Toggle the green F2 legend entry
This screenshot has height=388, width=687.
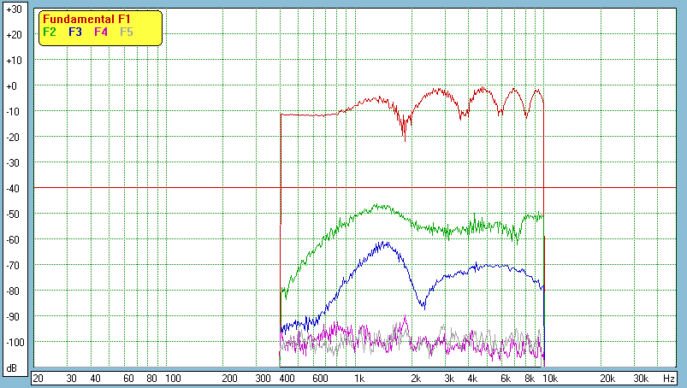[x=50, y=32]
